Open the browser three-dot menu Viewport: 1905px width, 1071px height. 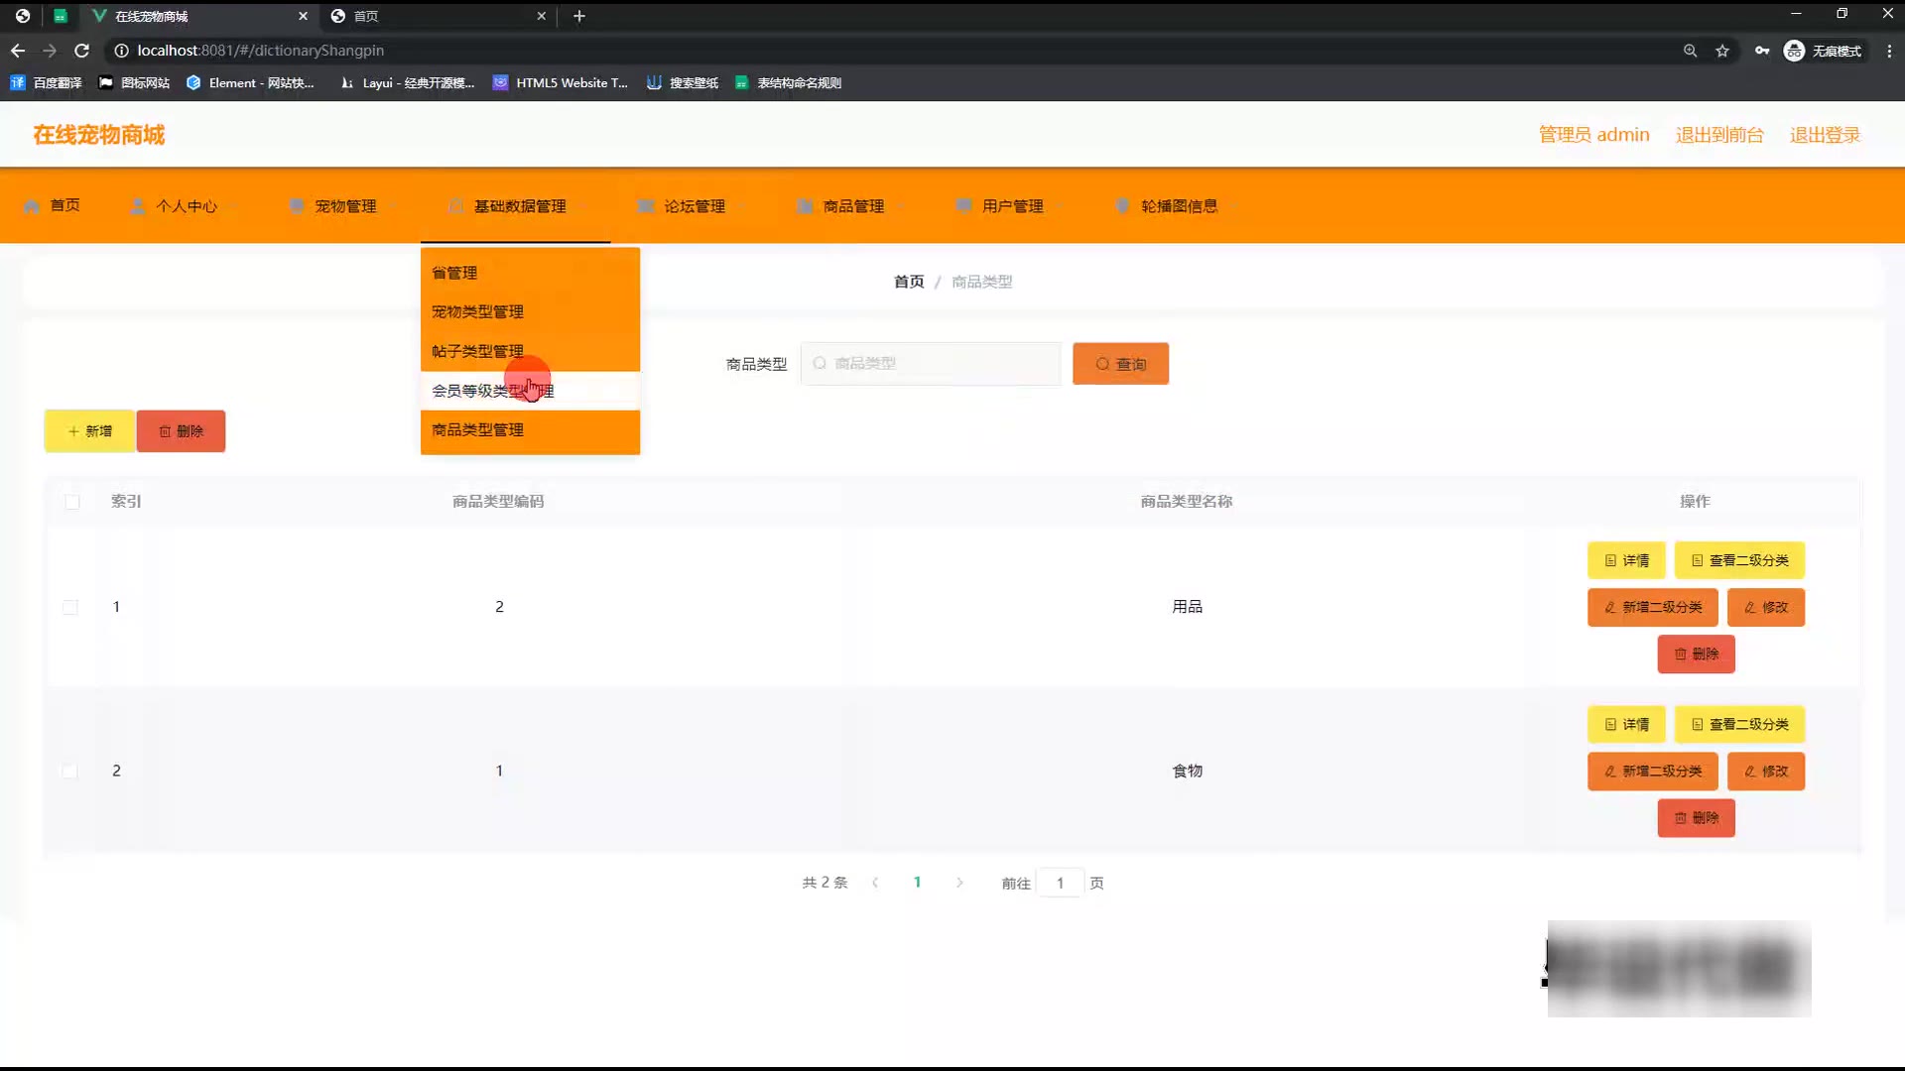pyautogui.click(x=1889, y=51)
